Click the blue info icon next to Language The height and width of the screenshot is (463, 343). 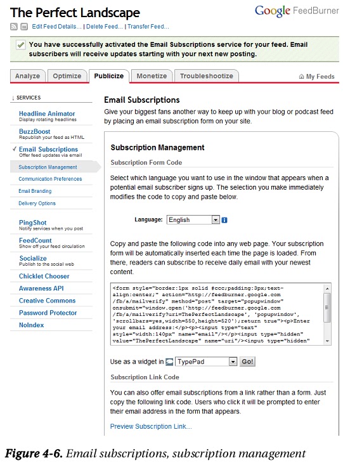coord(224,220)
